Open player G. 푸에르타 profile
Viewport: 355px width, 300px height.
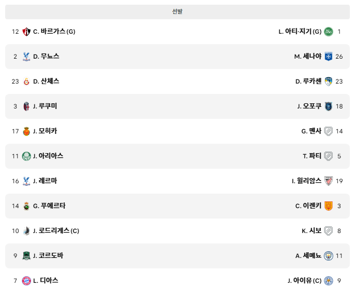pyautogui.click(x=49, y=206)
